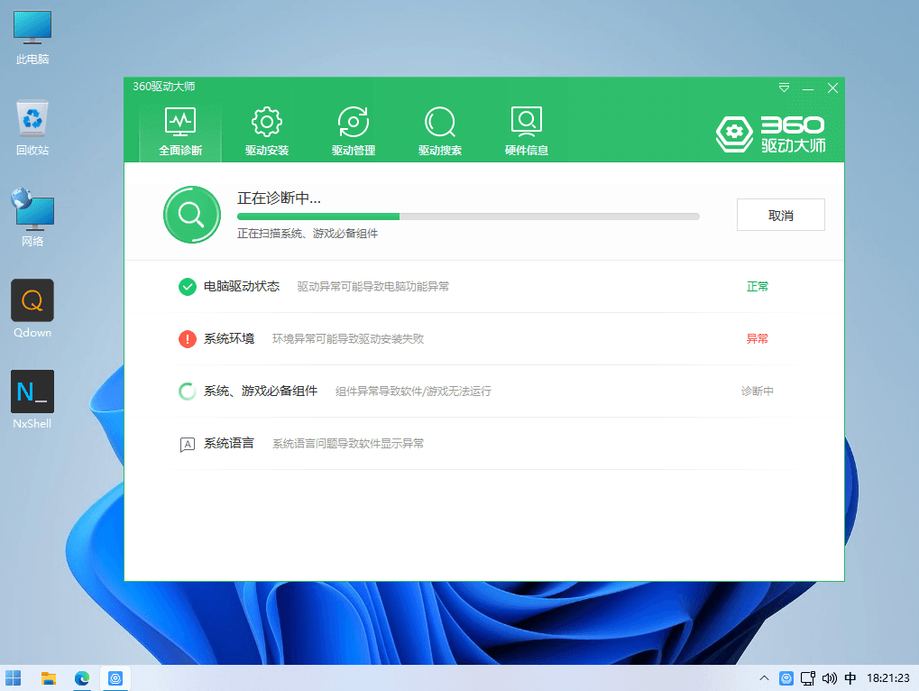Click the 360 tray icon

786,678
